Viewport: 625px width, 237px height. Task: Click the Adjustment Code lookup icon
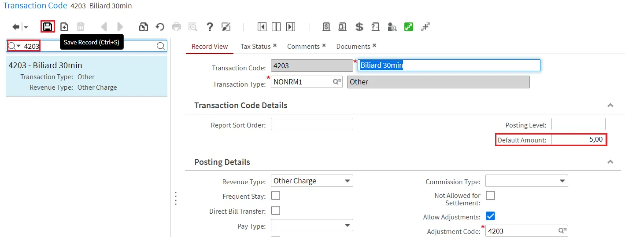(562, 230)
